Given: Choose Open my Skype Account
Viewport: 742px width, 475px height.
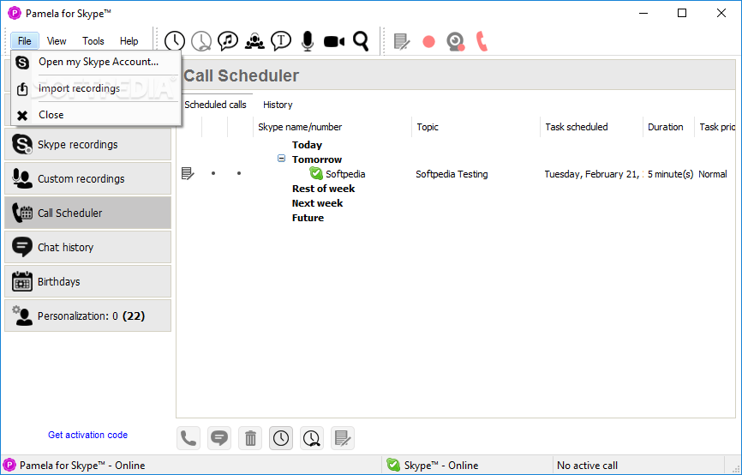Looking at the screenshot, I should (x=96, y=62).
